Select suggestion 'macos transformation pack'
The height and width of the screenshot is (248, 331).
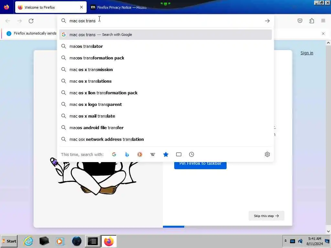click(165, 58)
